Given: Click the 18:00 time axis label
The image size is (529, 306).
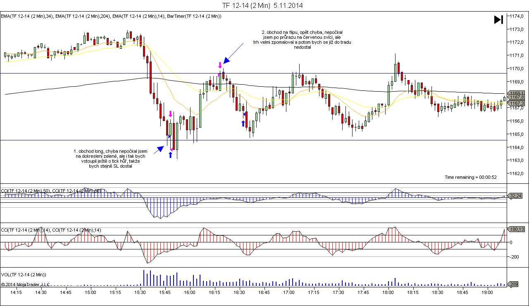Looking at the screenshot, I should tap(388, 292).
